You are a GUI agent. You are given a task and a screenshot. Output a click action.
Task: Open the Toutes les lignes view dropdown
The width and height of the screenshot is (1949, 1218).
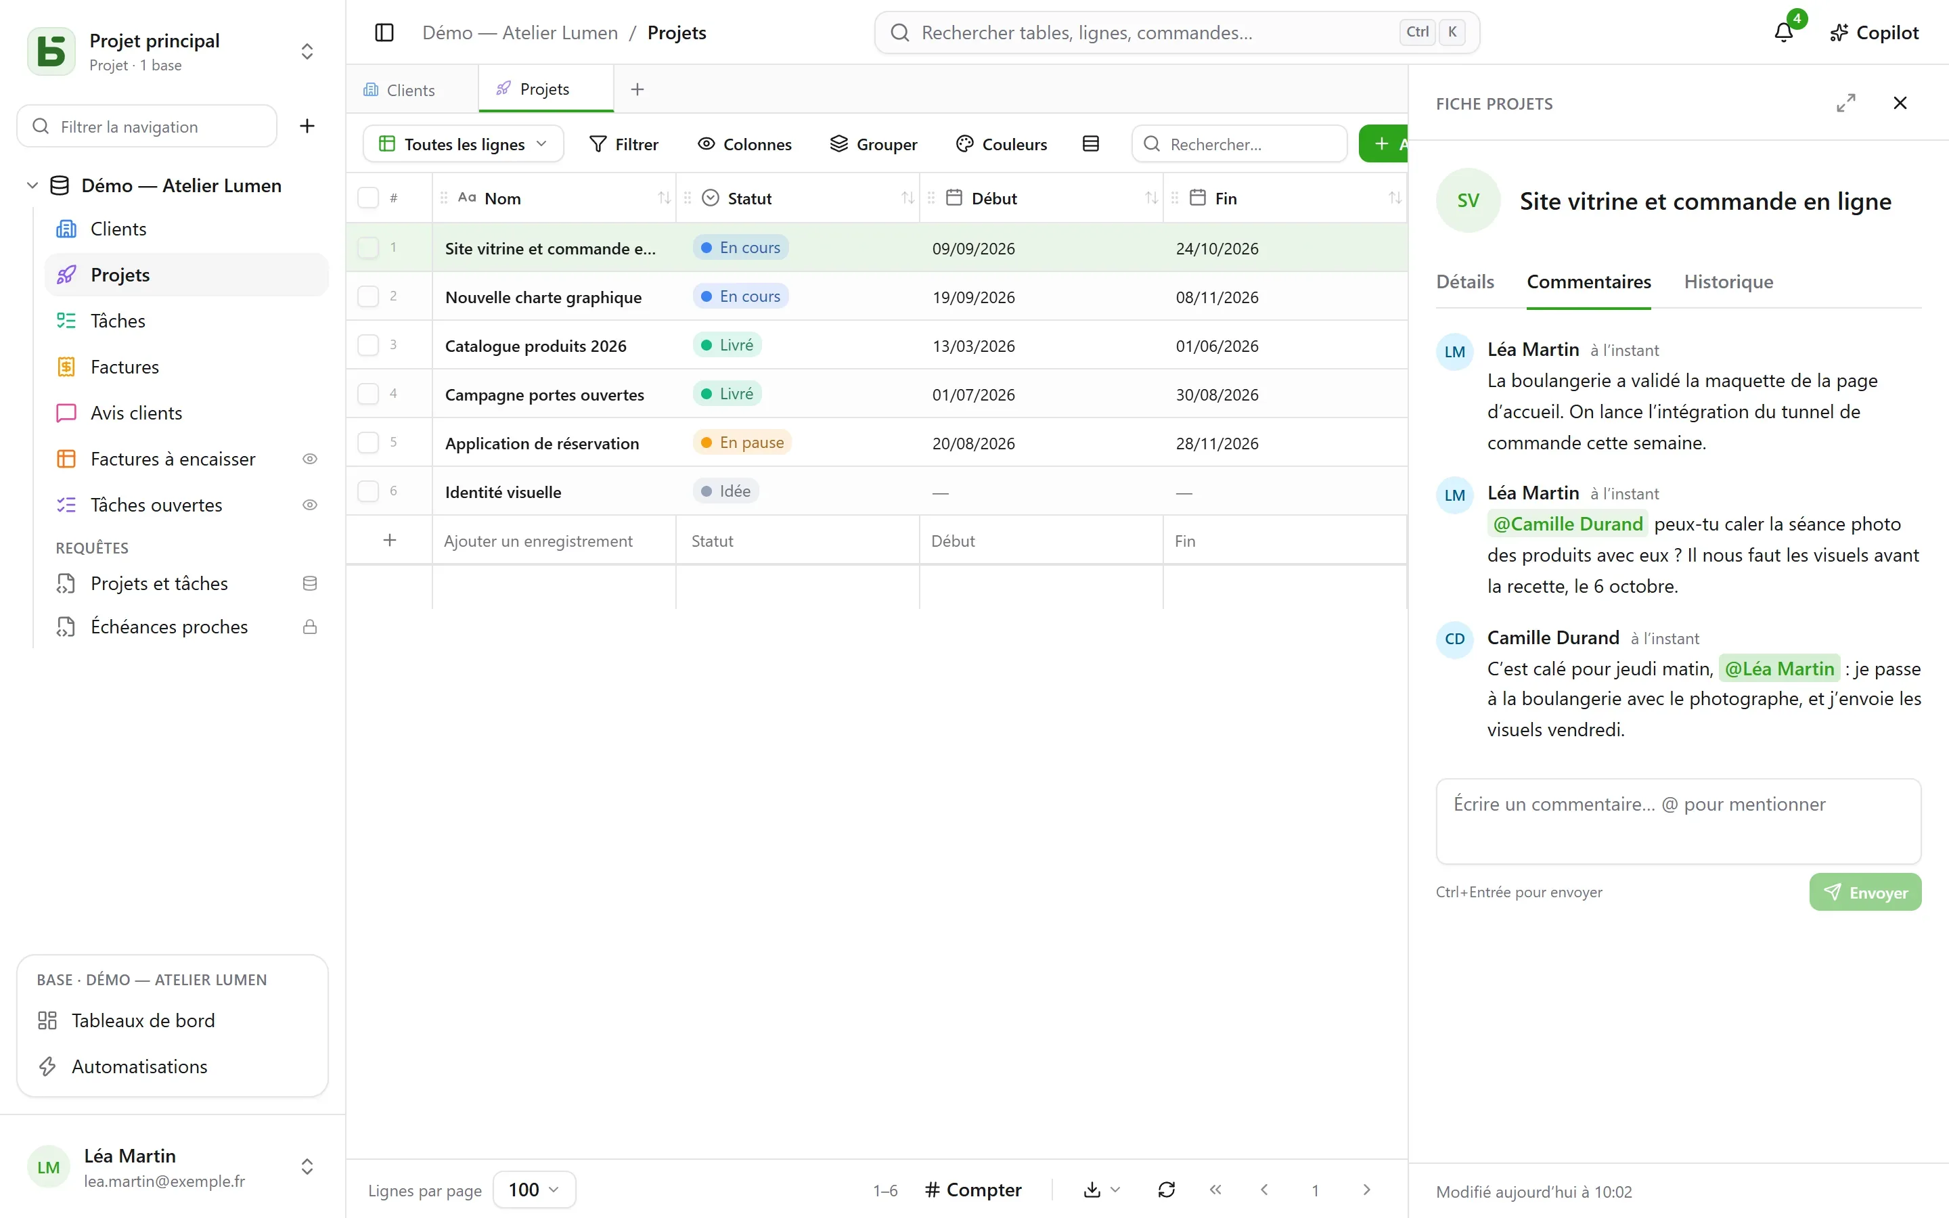point(463,143)
